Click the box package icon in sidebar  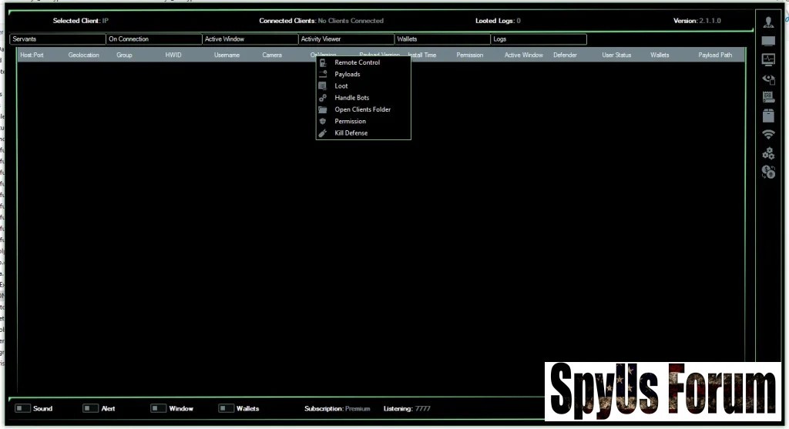pyautogui.click(x=768, y=116)
